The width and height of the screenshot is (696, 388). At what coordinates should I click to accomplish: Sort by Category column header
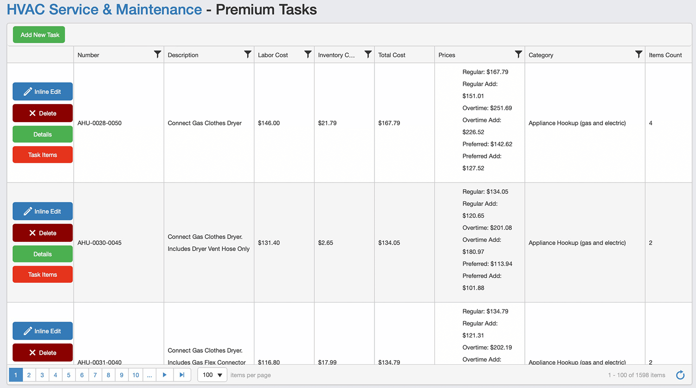click(541, 55)
